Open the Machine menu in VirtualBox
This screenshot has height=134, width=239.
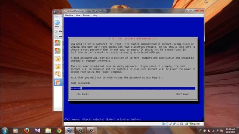pyautogui.click(x=69, y=15)
